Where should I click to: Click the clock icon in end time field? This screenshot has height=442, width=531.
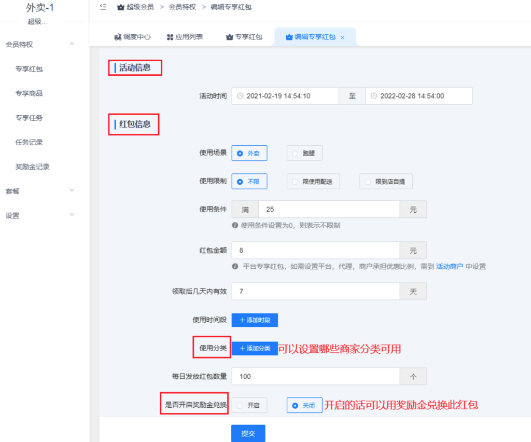tap(374, 96)
